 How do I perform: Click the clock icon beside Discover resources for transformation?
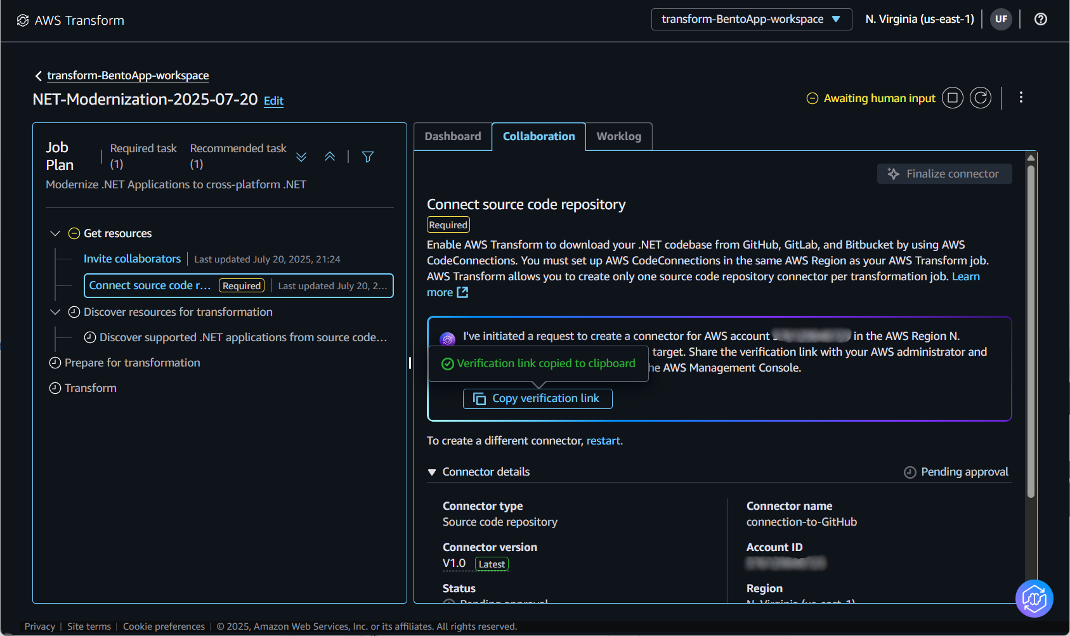point(74,312)
